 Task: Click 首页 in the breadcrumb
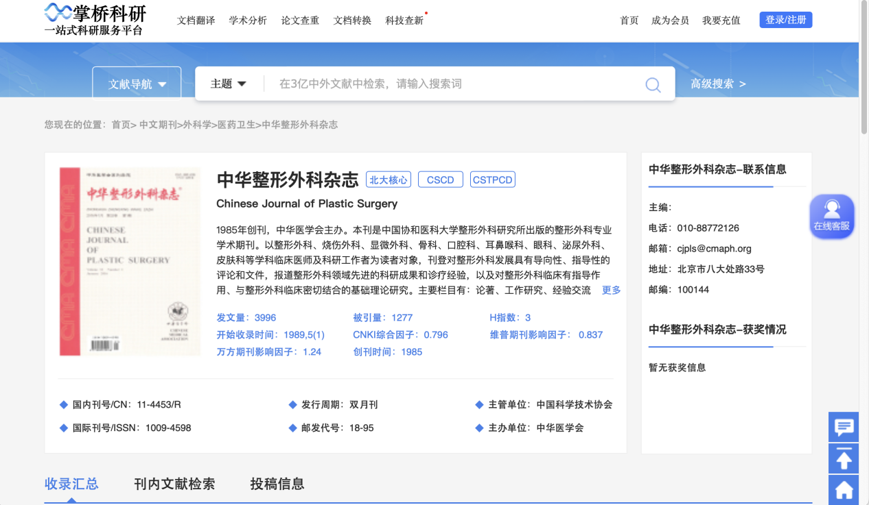[x=121, y=125]
